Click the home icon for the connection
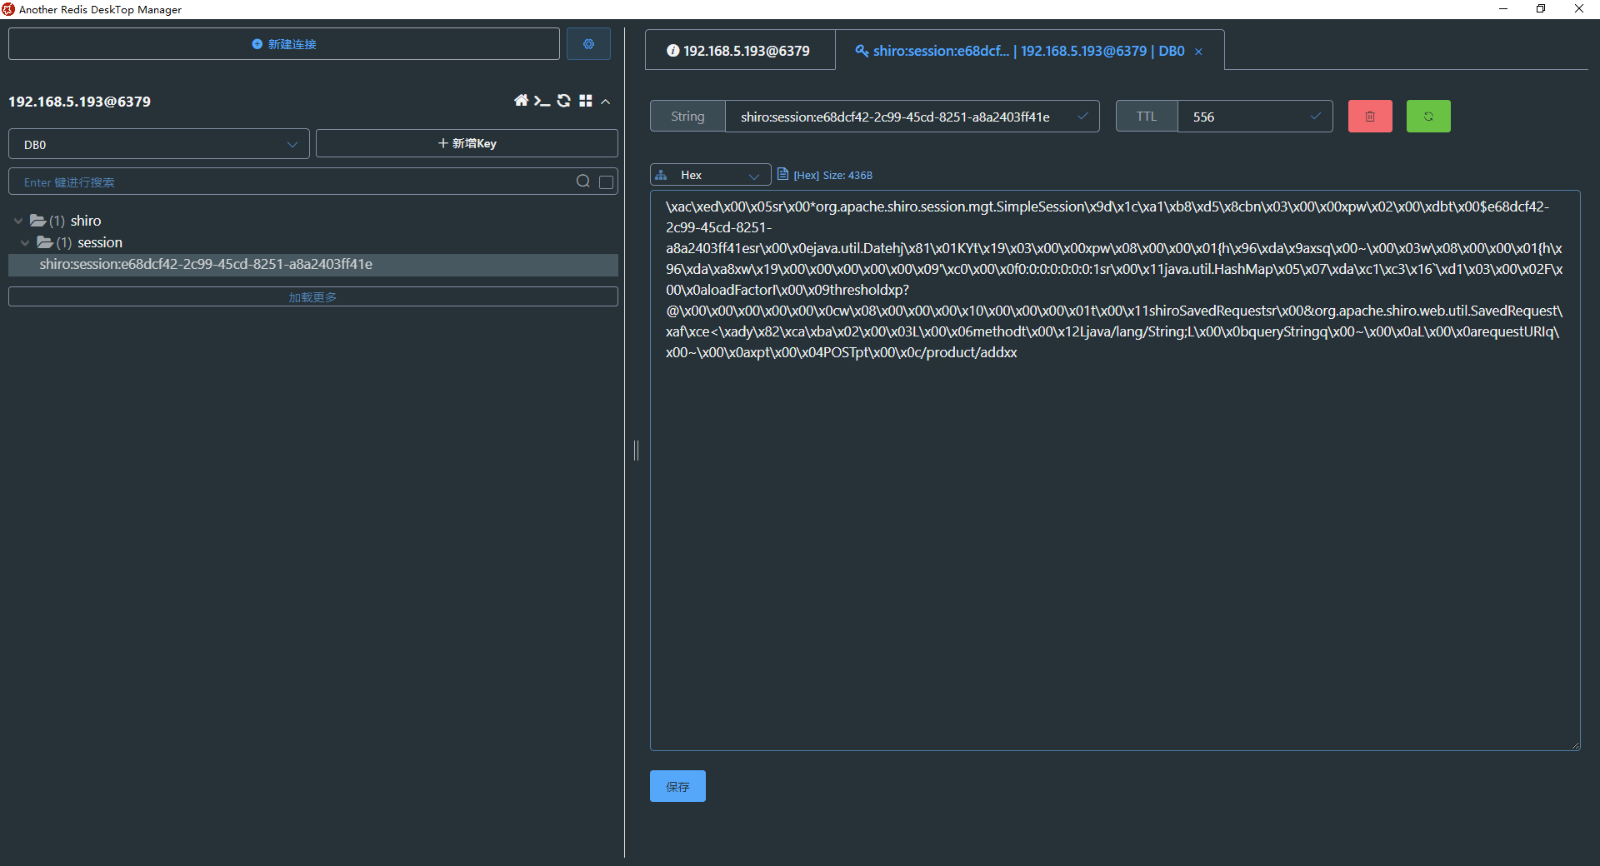Image resolution: width=1600 pixels, height=866 pixels. [x=521, y=101]
